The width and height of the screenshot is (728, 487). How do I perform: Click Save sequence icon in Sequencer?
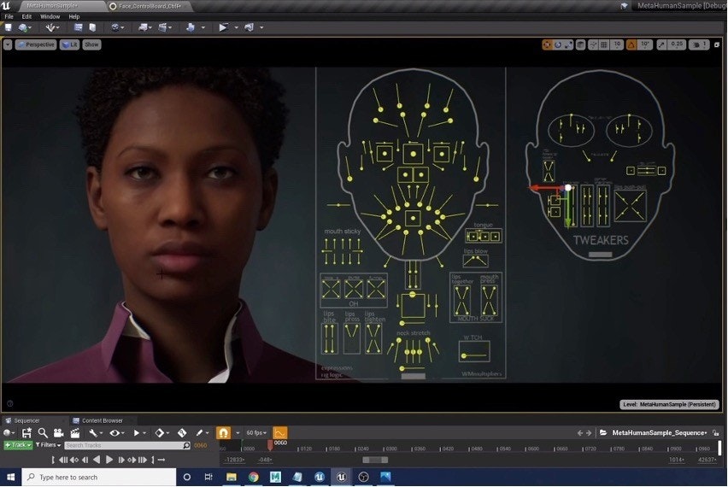click(26, 433)
